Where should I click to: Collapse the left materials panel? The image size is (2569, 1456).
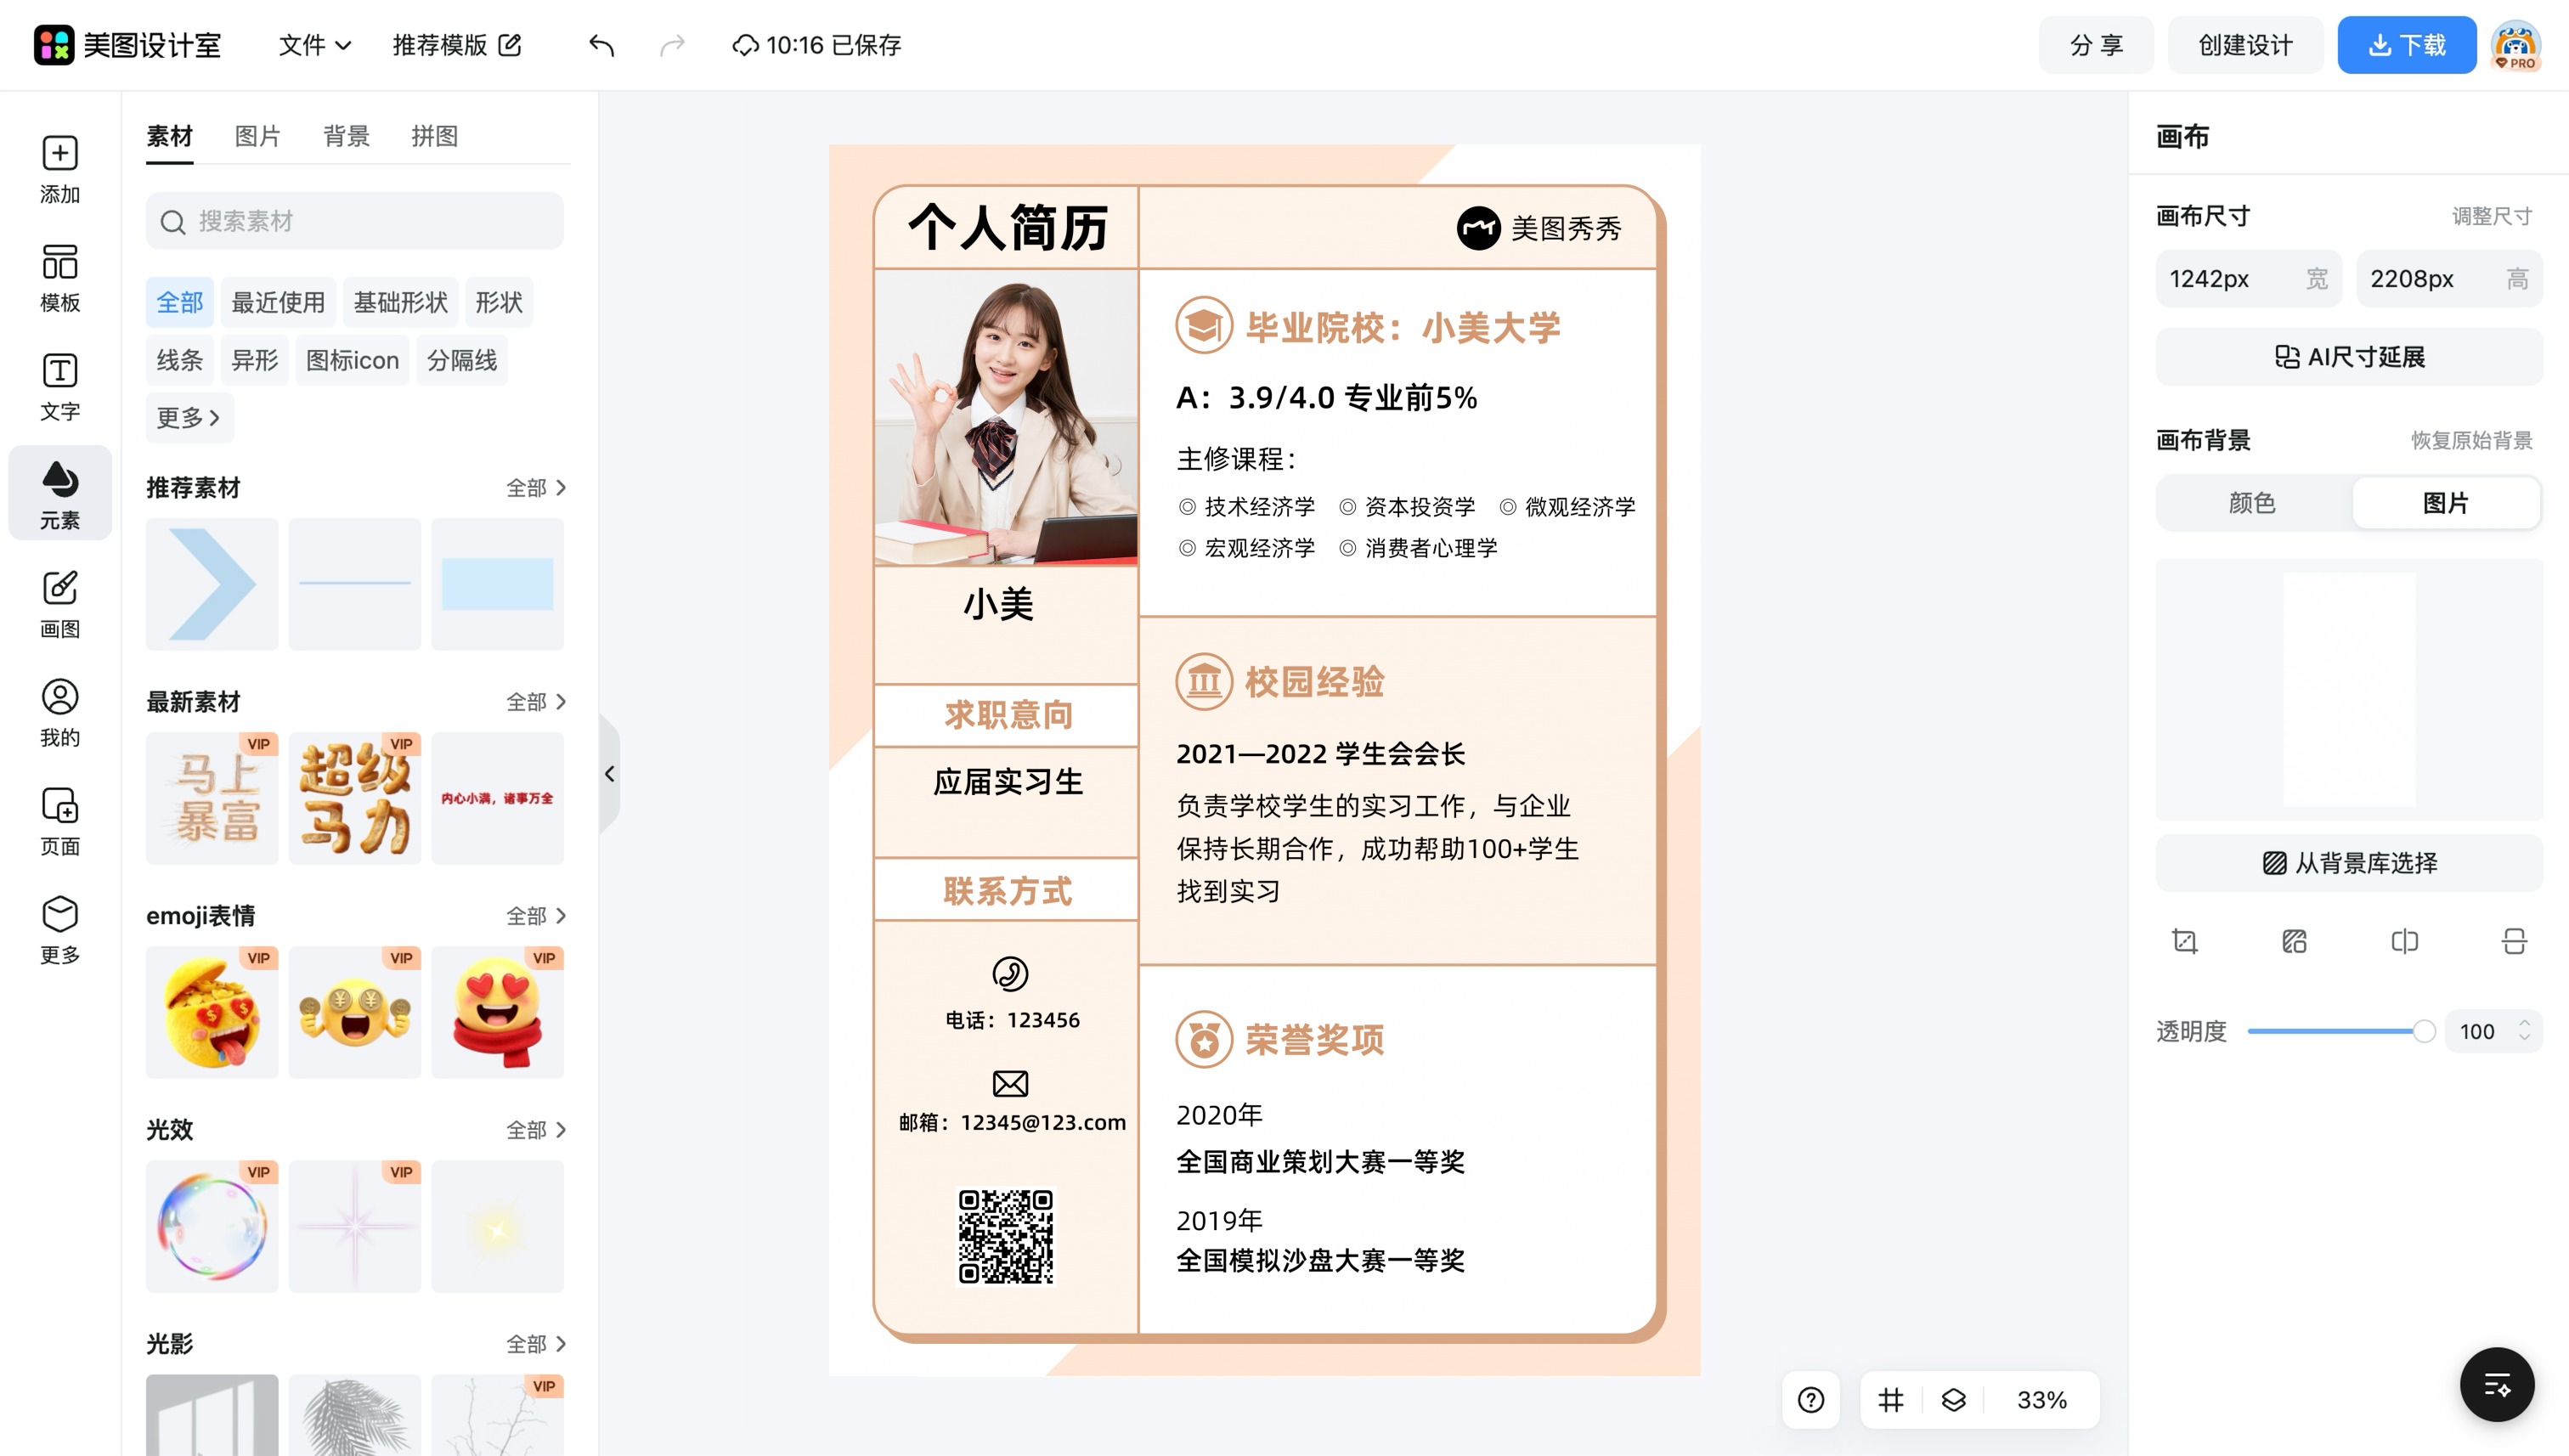pos(609,774)
